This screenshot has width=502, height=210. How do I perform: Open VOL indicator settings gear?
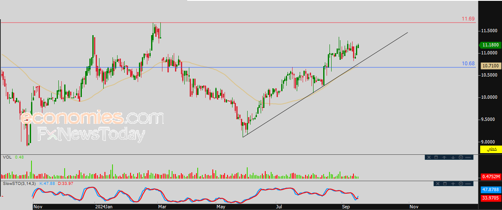461,157
